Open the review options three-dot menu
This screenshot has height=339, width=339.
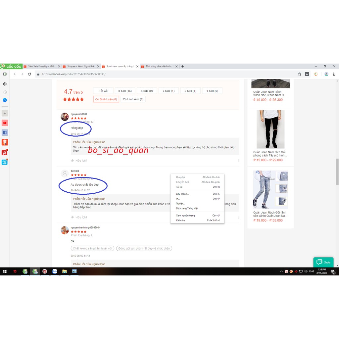pyautogui.click(x=239, y=161)
